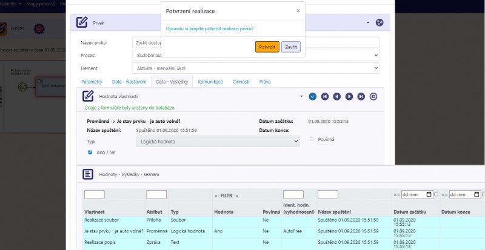The width and height of the screenshot is (485, 250).
Task: Jump to last record icon
Action: [x=361, y=96]
